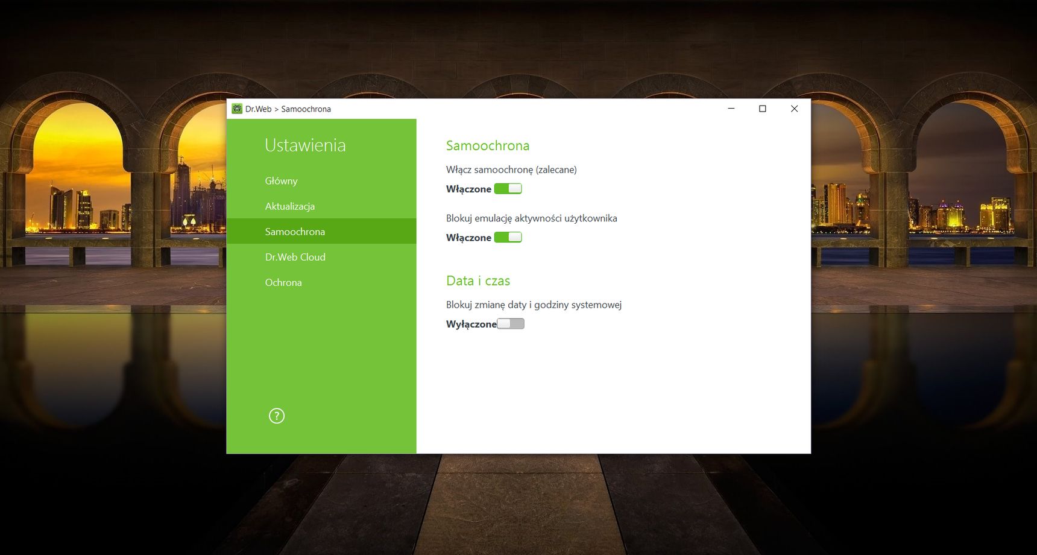
Task: Click the "Samoochrona" green heading
Action: pos(488,145)
